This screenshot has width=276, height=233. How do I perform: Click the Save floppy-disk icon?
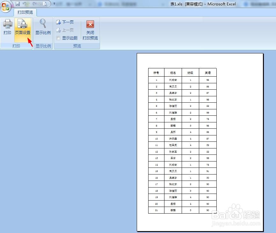(18, 4)
